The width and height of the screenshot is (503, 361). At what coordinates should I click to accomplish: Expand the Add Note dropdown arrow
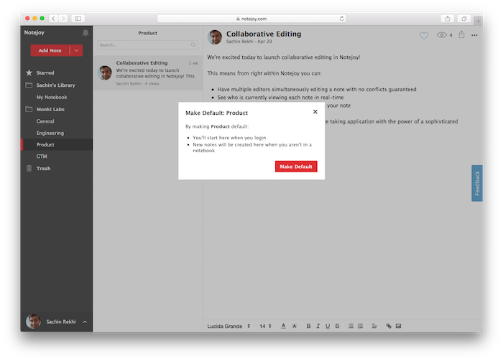77,50
